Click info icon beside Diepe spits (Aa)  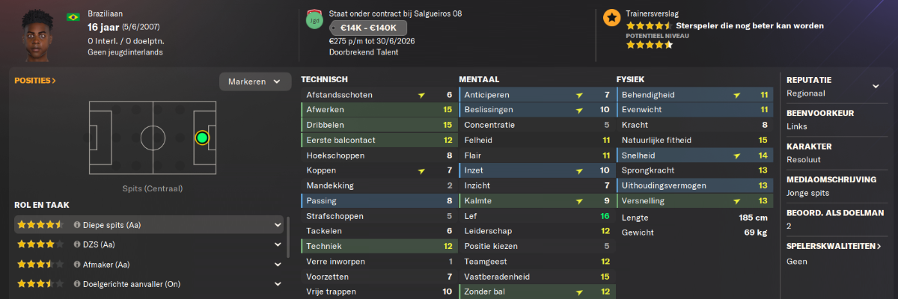pyautogui.click(x=77, y=224)
